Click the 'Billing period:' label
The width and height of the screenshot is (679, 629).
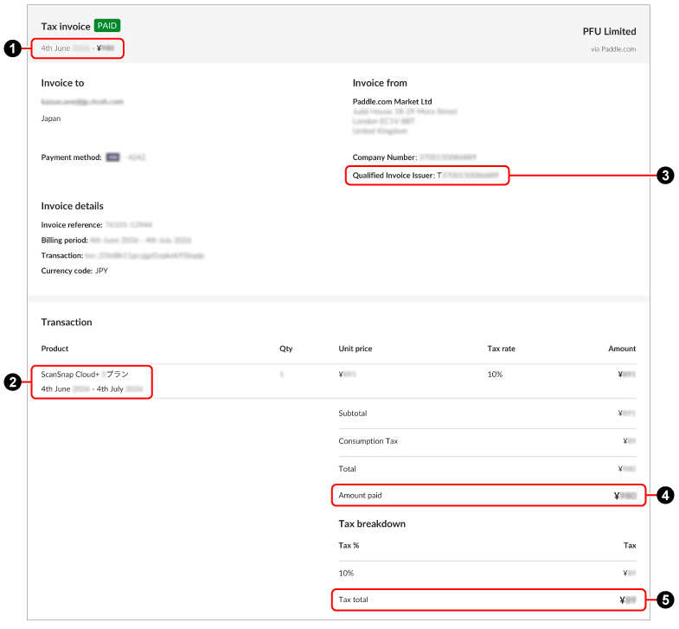click(65, 240)
